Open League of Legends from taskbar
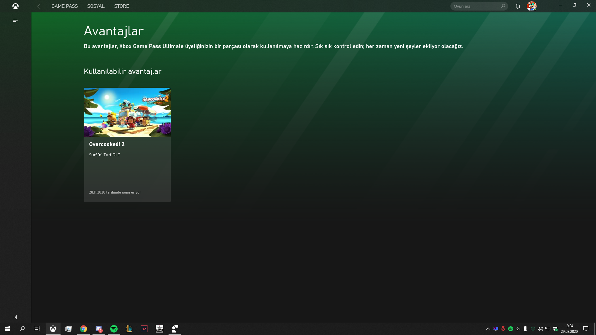The height and width of the screenshot is (335, 596). pos(129,329)
